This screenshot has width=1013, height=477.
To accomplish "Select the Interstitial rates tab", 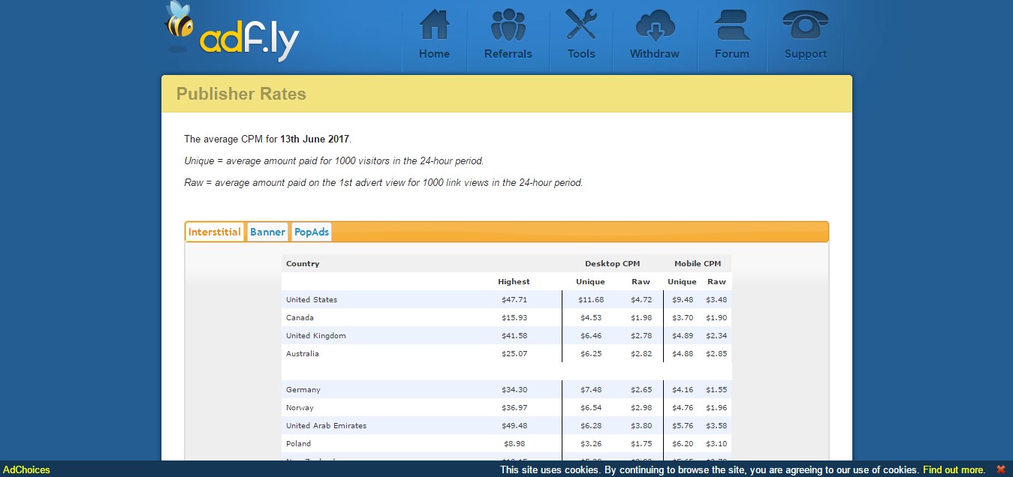I will coord(214,232).
